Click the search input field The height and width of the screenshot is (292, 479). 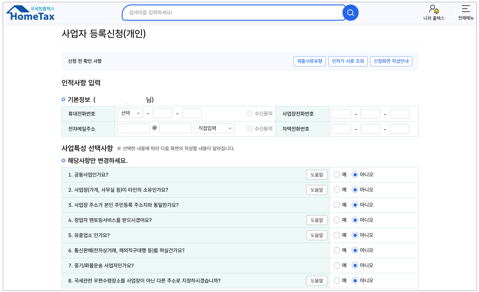(229, 13)
